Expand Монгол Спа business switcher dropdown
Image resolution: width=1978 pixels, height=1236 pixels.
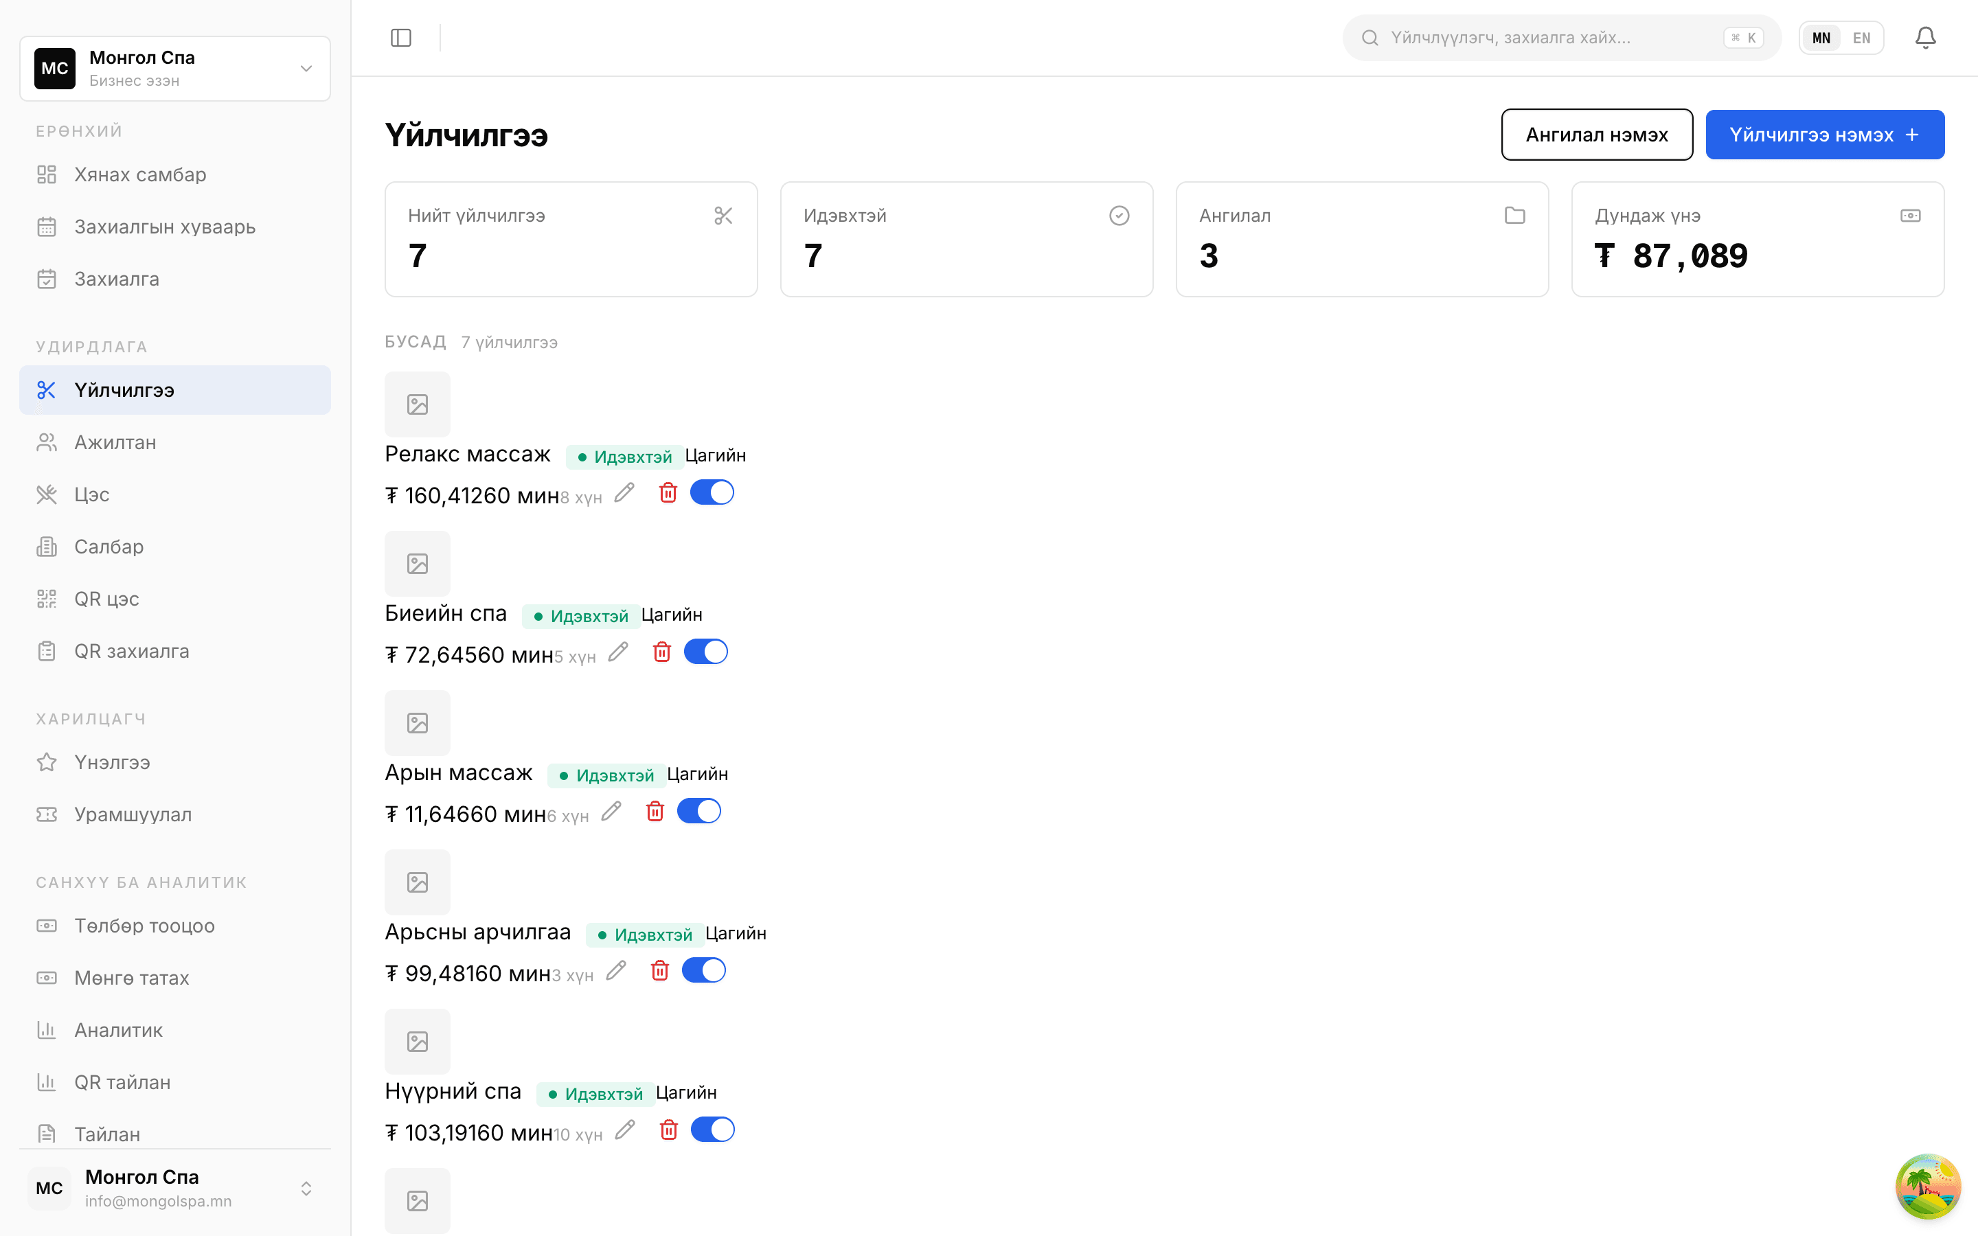[175, 69]
